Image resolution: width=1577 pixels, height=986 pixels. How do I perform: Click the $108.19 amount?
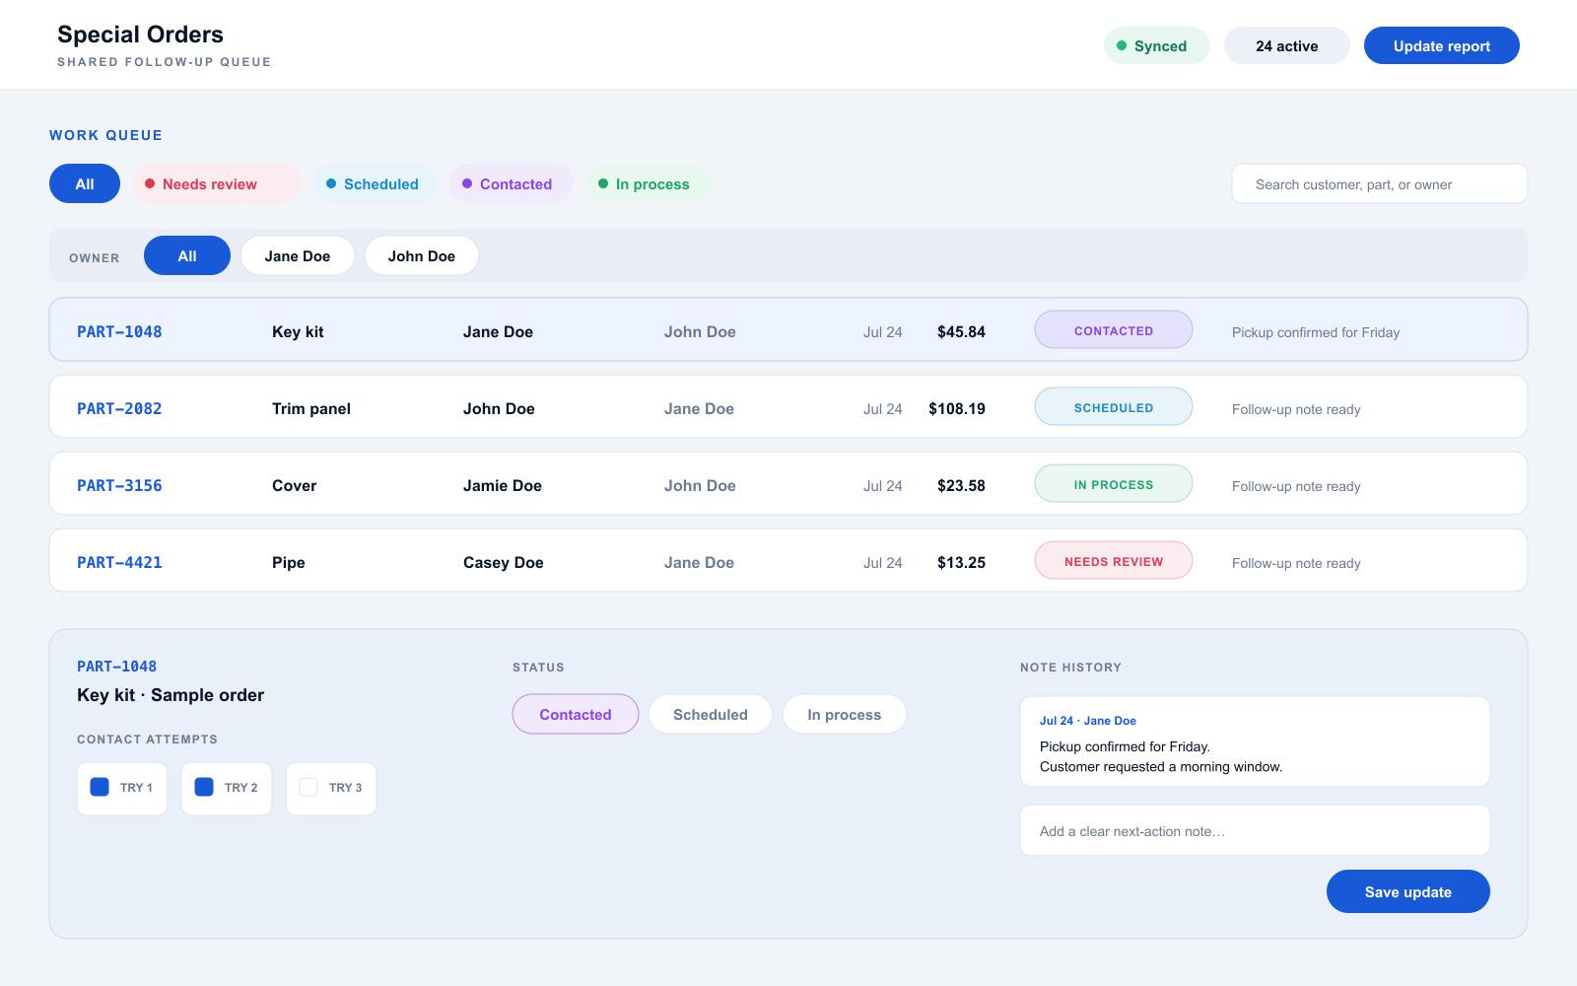(x=956, y=408)
